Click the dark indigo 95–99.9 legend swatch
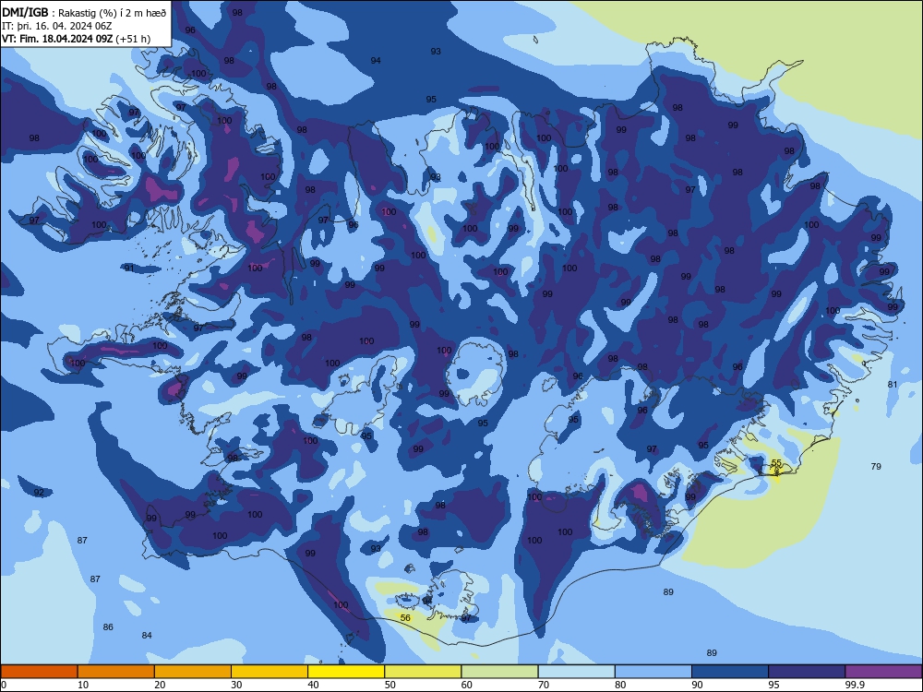The width and height of the screenshot is (923, 692). tap(807, 672)
